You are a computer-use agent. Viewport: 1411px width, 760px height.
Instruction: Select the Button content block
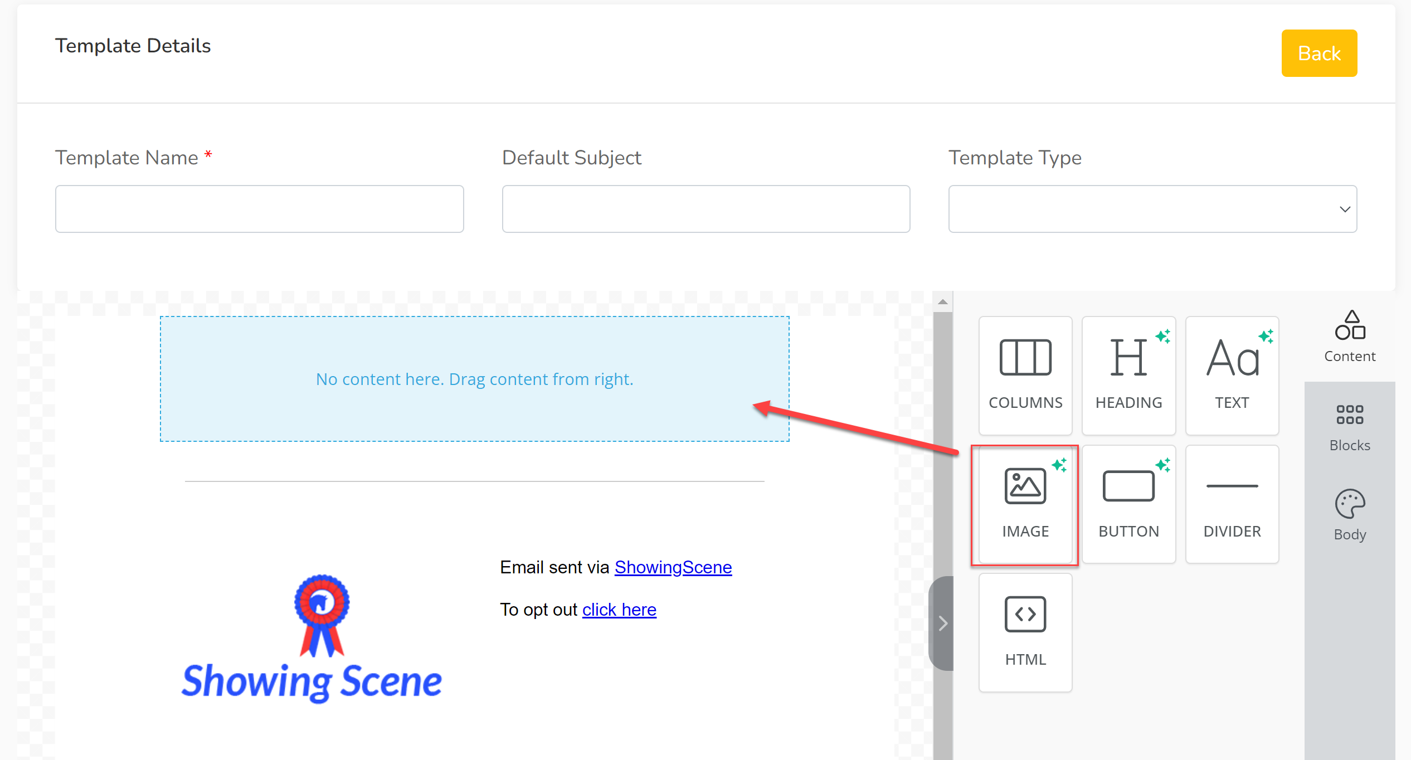(x=1128, y=504)
